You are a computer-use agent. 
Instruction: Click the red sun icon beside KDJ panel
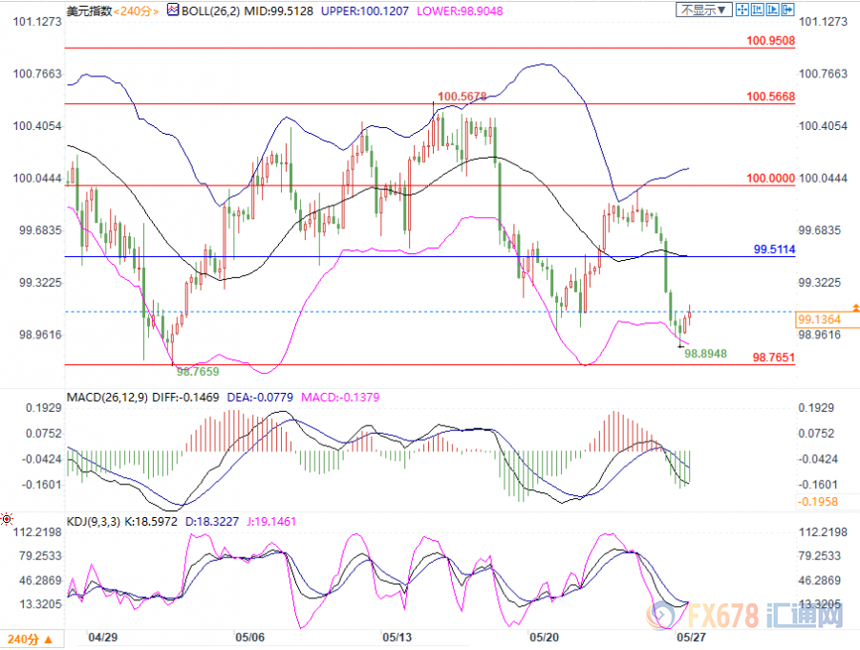(x=7, y=519)
